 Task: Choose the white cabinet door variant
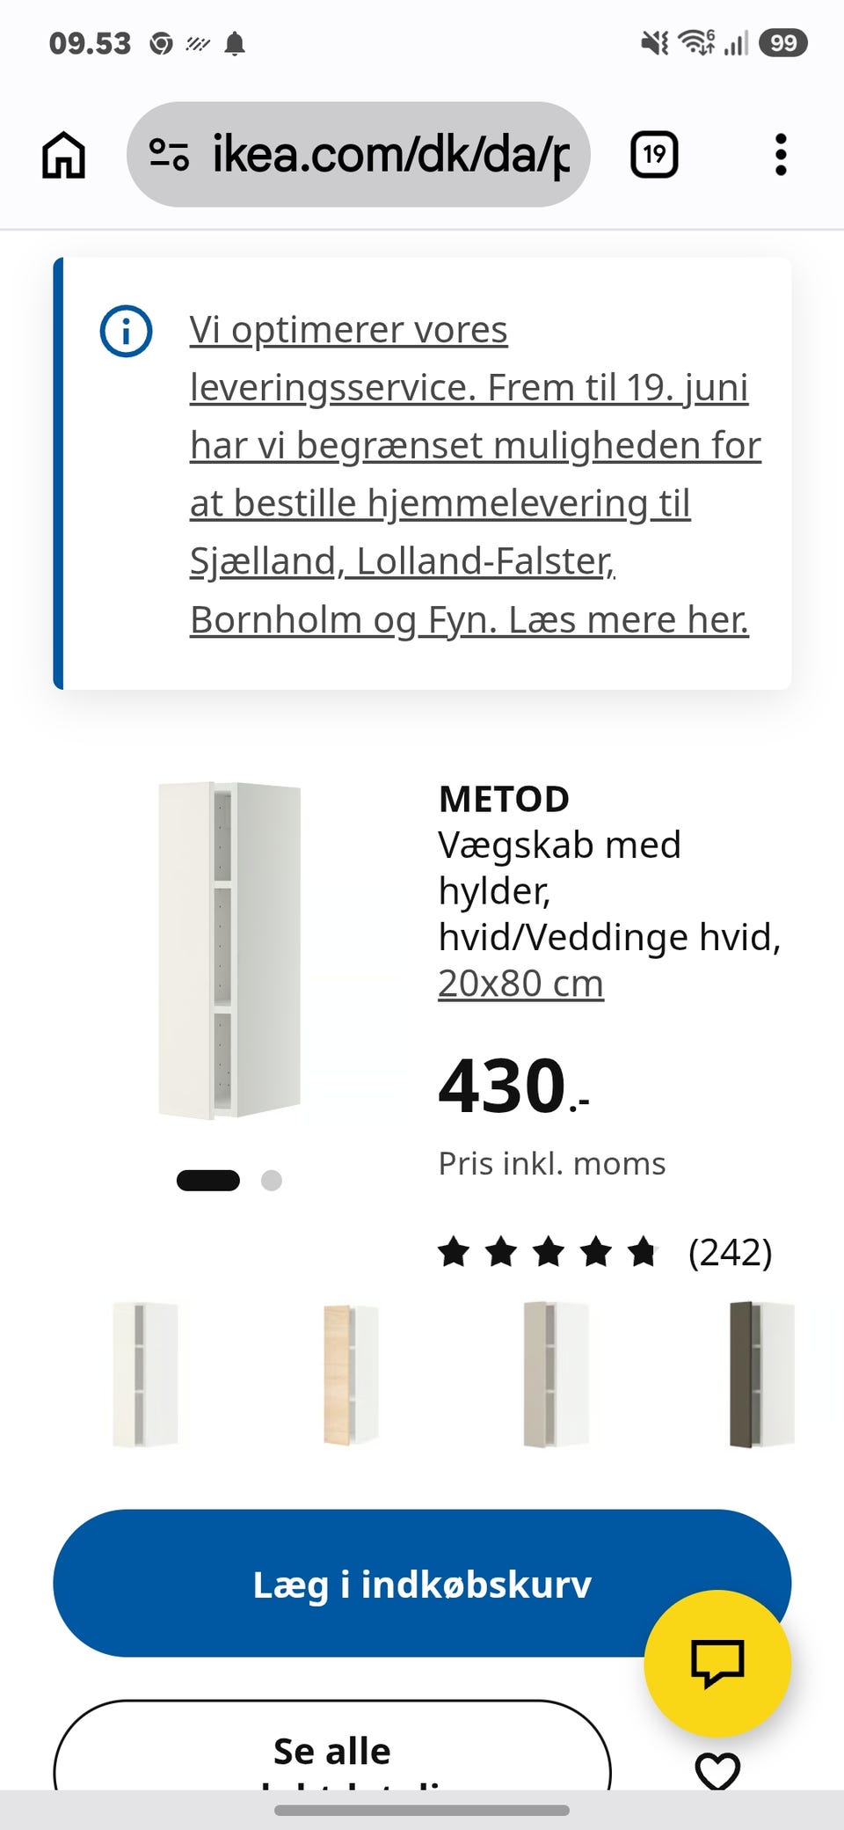146,1374
